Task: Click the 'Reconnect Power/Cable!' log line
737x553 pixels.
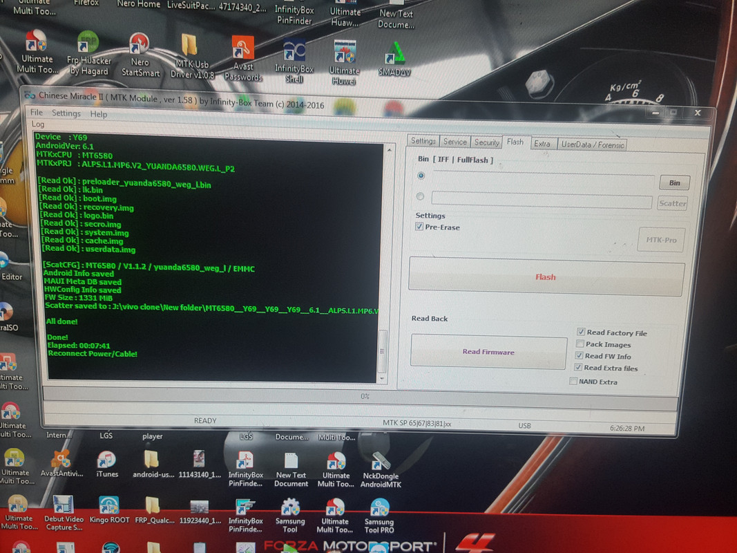Action: (93, 354)
